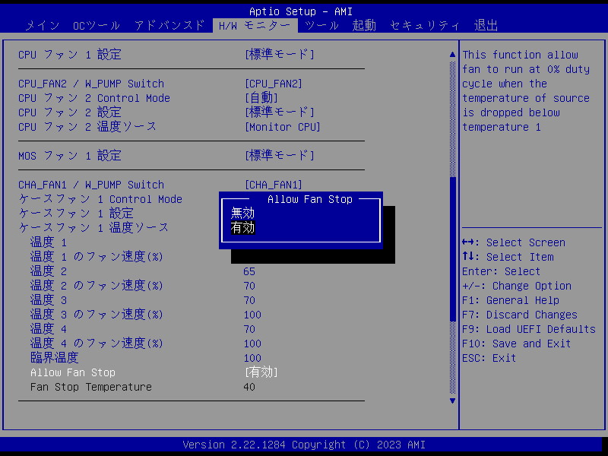Screen dimensions: 608x456
Task: Select ケースファン 1 Control Mode row
Action: click(x=100, y=199)
